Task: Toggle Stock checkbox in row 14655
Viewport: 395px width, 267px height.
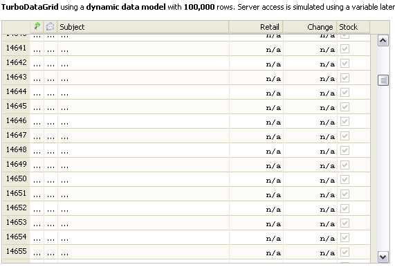Action: pyautogui.click(x=345, y=252)
